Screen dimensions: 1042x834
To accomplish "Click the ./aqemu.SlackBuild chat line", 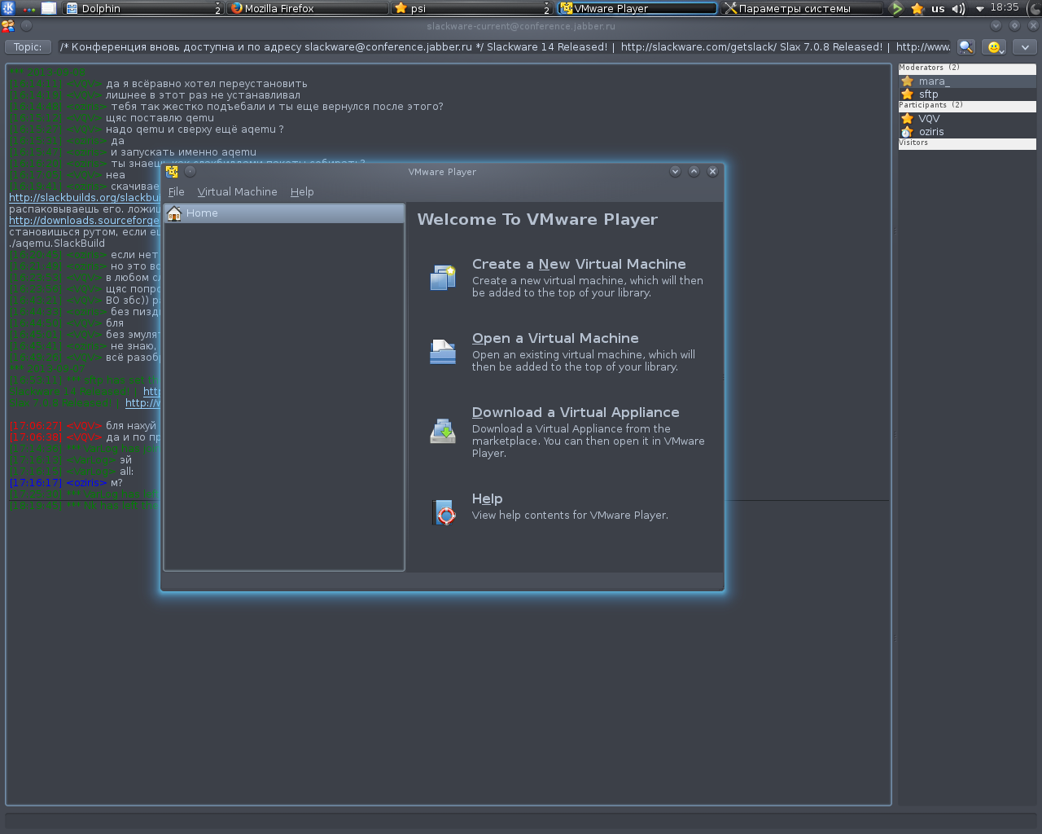I will pyautogui.click(x=57, y=244).
